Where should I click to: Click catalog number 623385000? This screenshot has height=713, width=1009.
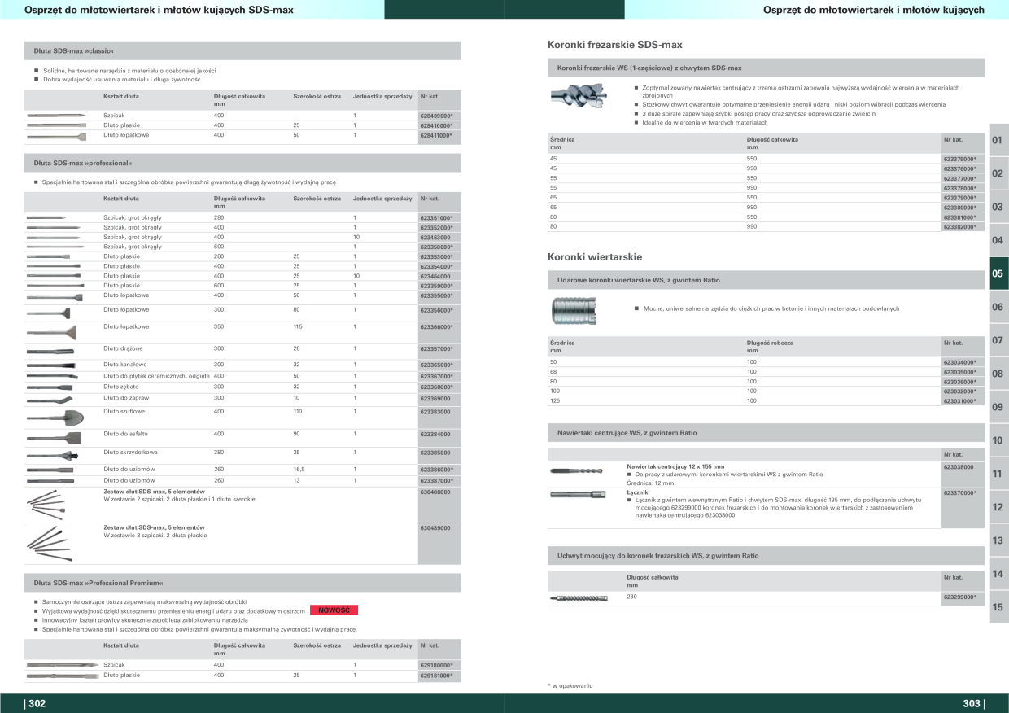coord(435,453)
